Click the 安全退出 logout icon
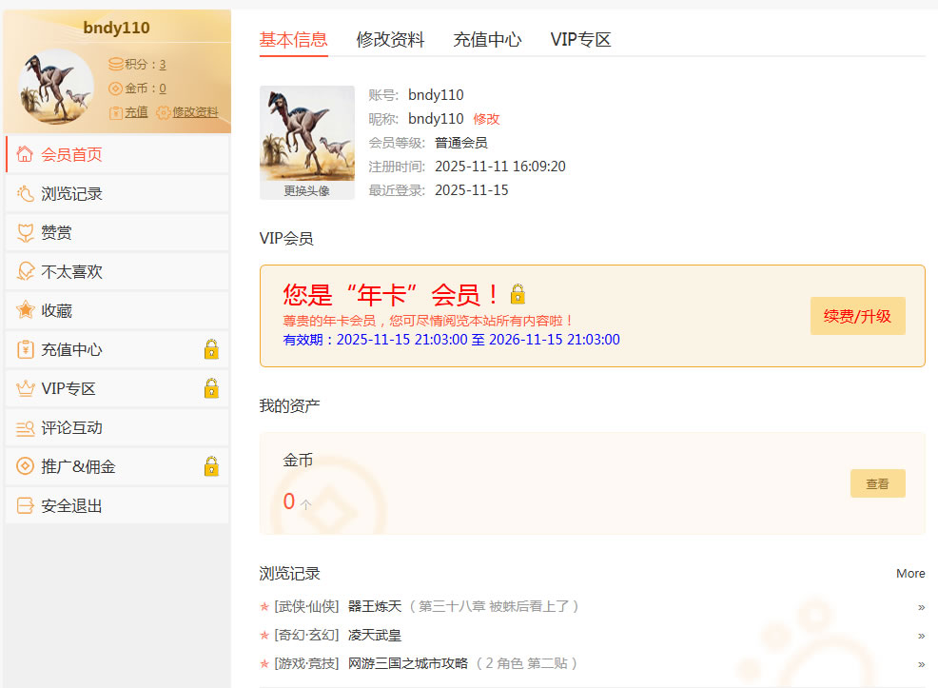938x688 pixels. pyautogui.click(x=25, y=506)
